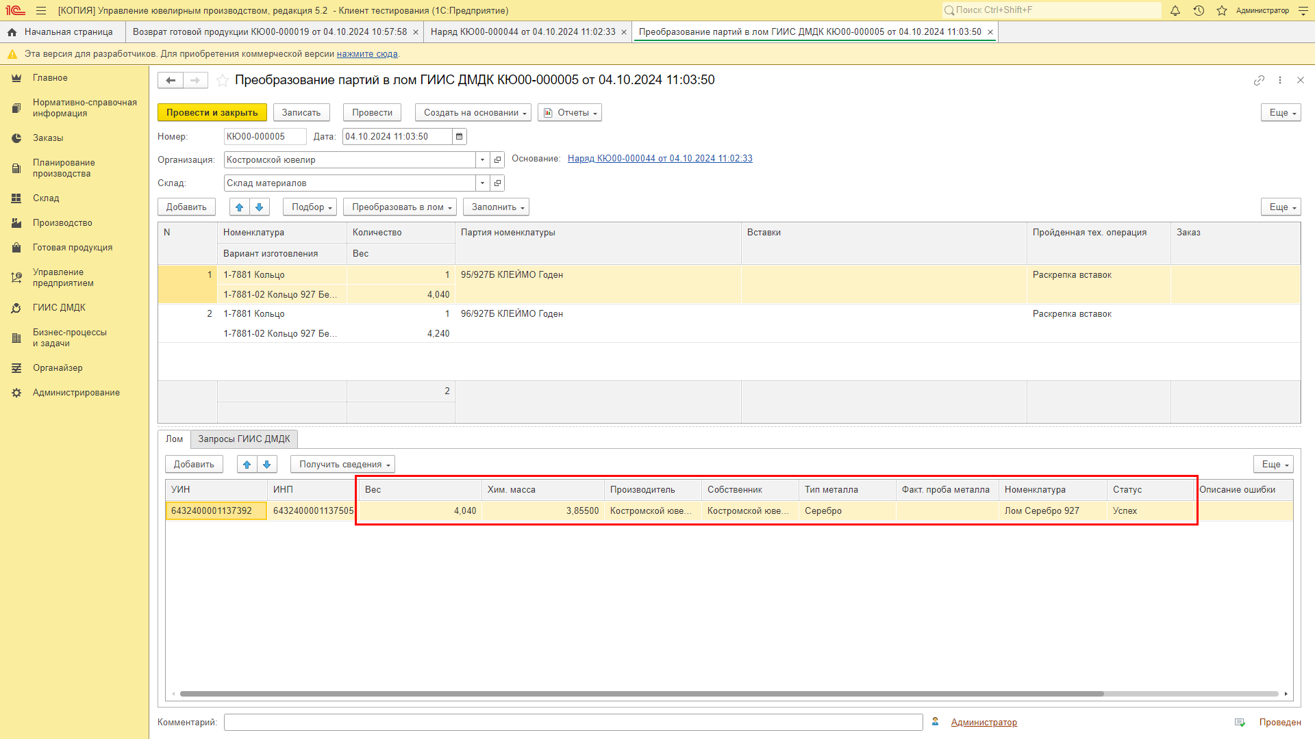Click the Номер field КЮ00-000005
Image resolution: width=1315 pixels, height=739 pixels.
tap(265, 137)
